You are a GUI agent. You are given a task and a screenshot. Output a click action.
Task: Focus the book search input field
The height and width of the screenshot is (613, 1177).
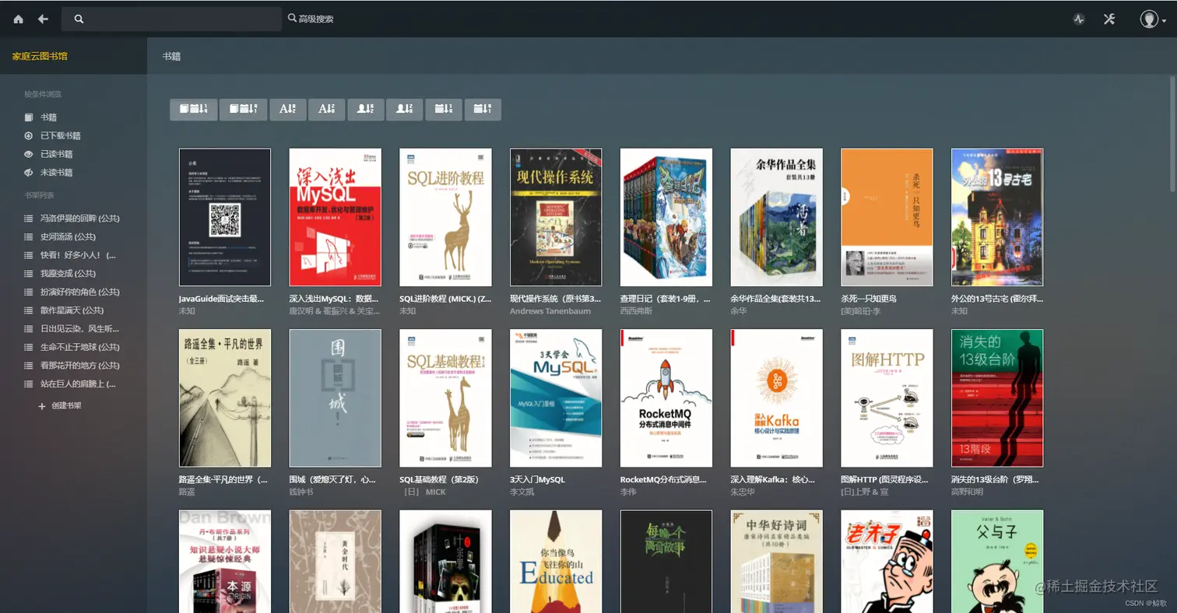171,19
